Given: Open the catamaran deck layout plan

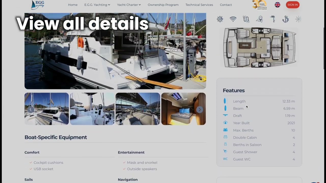Looking at the screenshot, I should pyautogui.click(x=260, y=48).
